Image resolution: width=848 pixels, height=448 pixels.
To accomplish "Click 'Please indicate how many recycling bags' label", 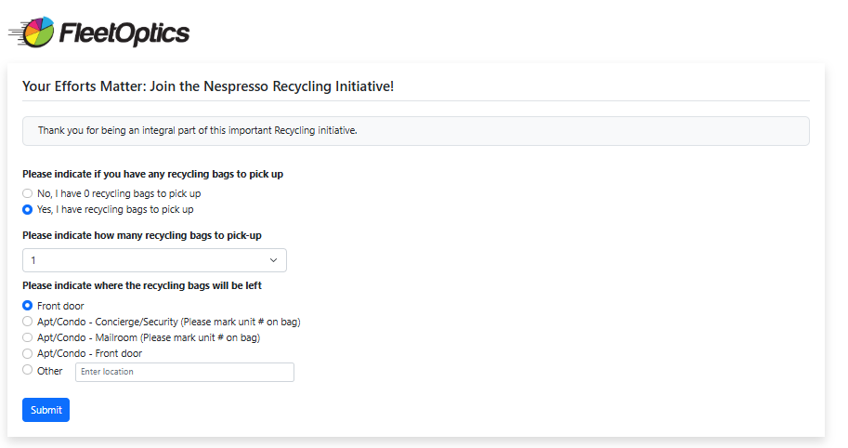I will coord(142,235).
